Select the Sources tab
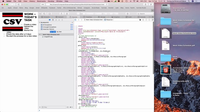Image resolution: width=200 pixels, height=112 pixels. pos(73,17)
